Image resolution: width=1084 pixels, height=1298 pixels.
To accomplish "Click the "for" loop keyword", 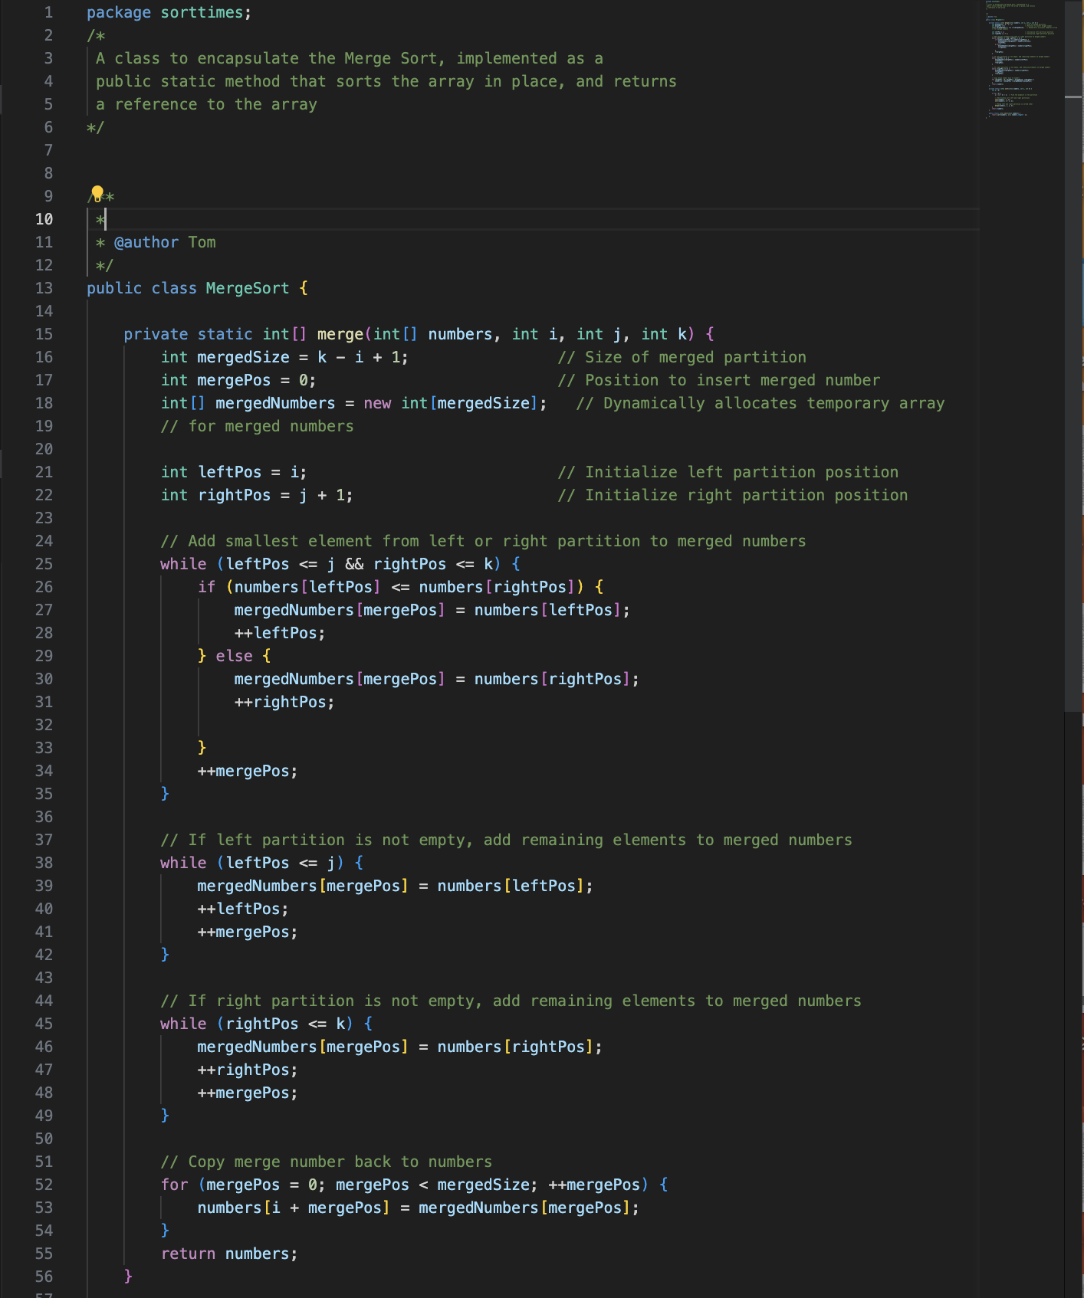I will pyautogui.click(x=175, y=1185).
